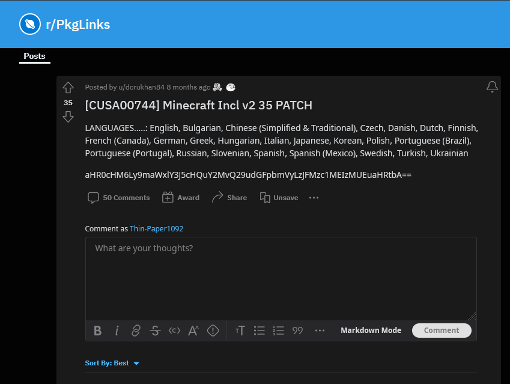Apply heading formatting
This screenshot has width=510, height=384.
[x=240, y=331]
